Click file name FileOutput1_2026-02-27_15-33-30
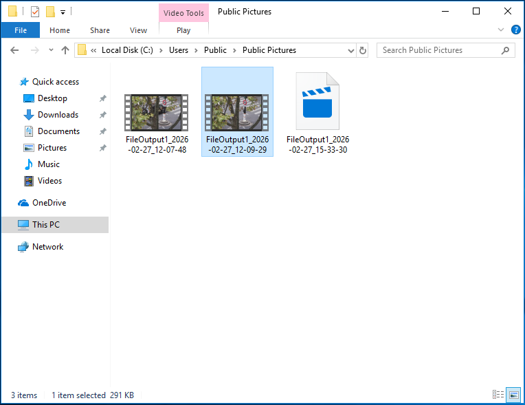The height and width of the screenshot is (405, 525). (317, 144)
